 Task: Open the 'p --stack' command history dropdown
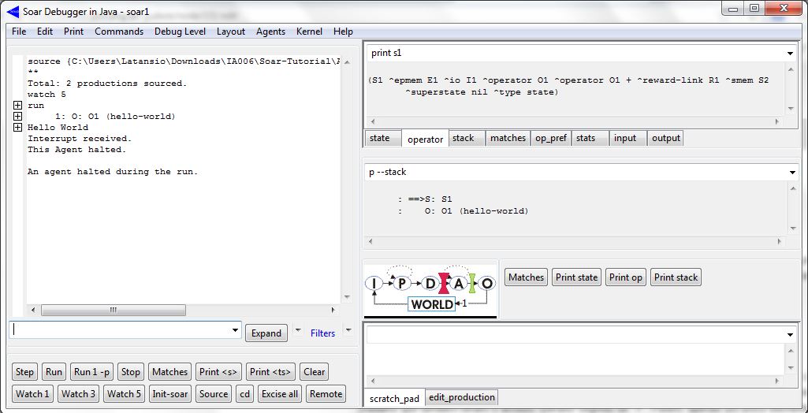click(790, 172)
